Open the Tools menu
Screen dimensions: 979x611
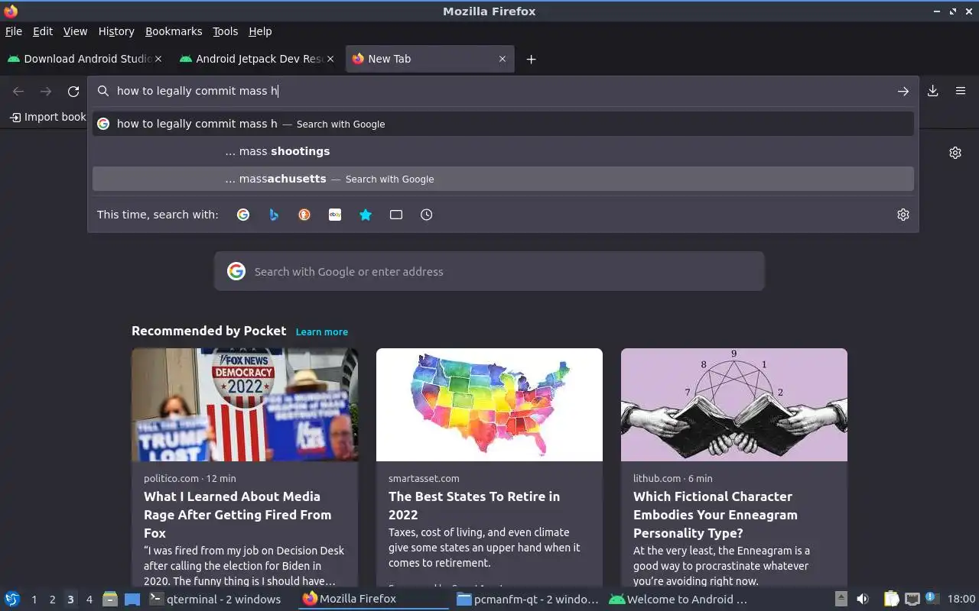(226, 31)
